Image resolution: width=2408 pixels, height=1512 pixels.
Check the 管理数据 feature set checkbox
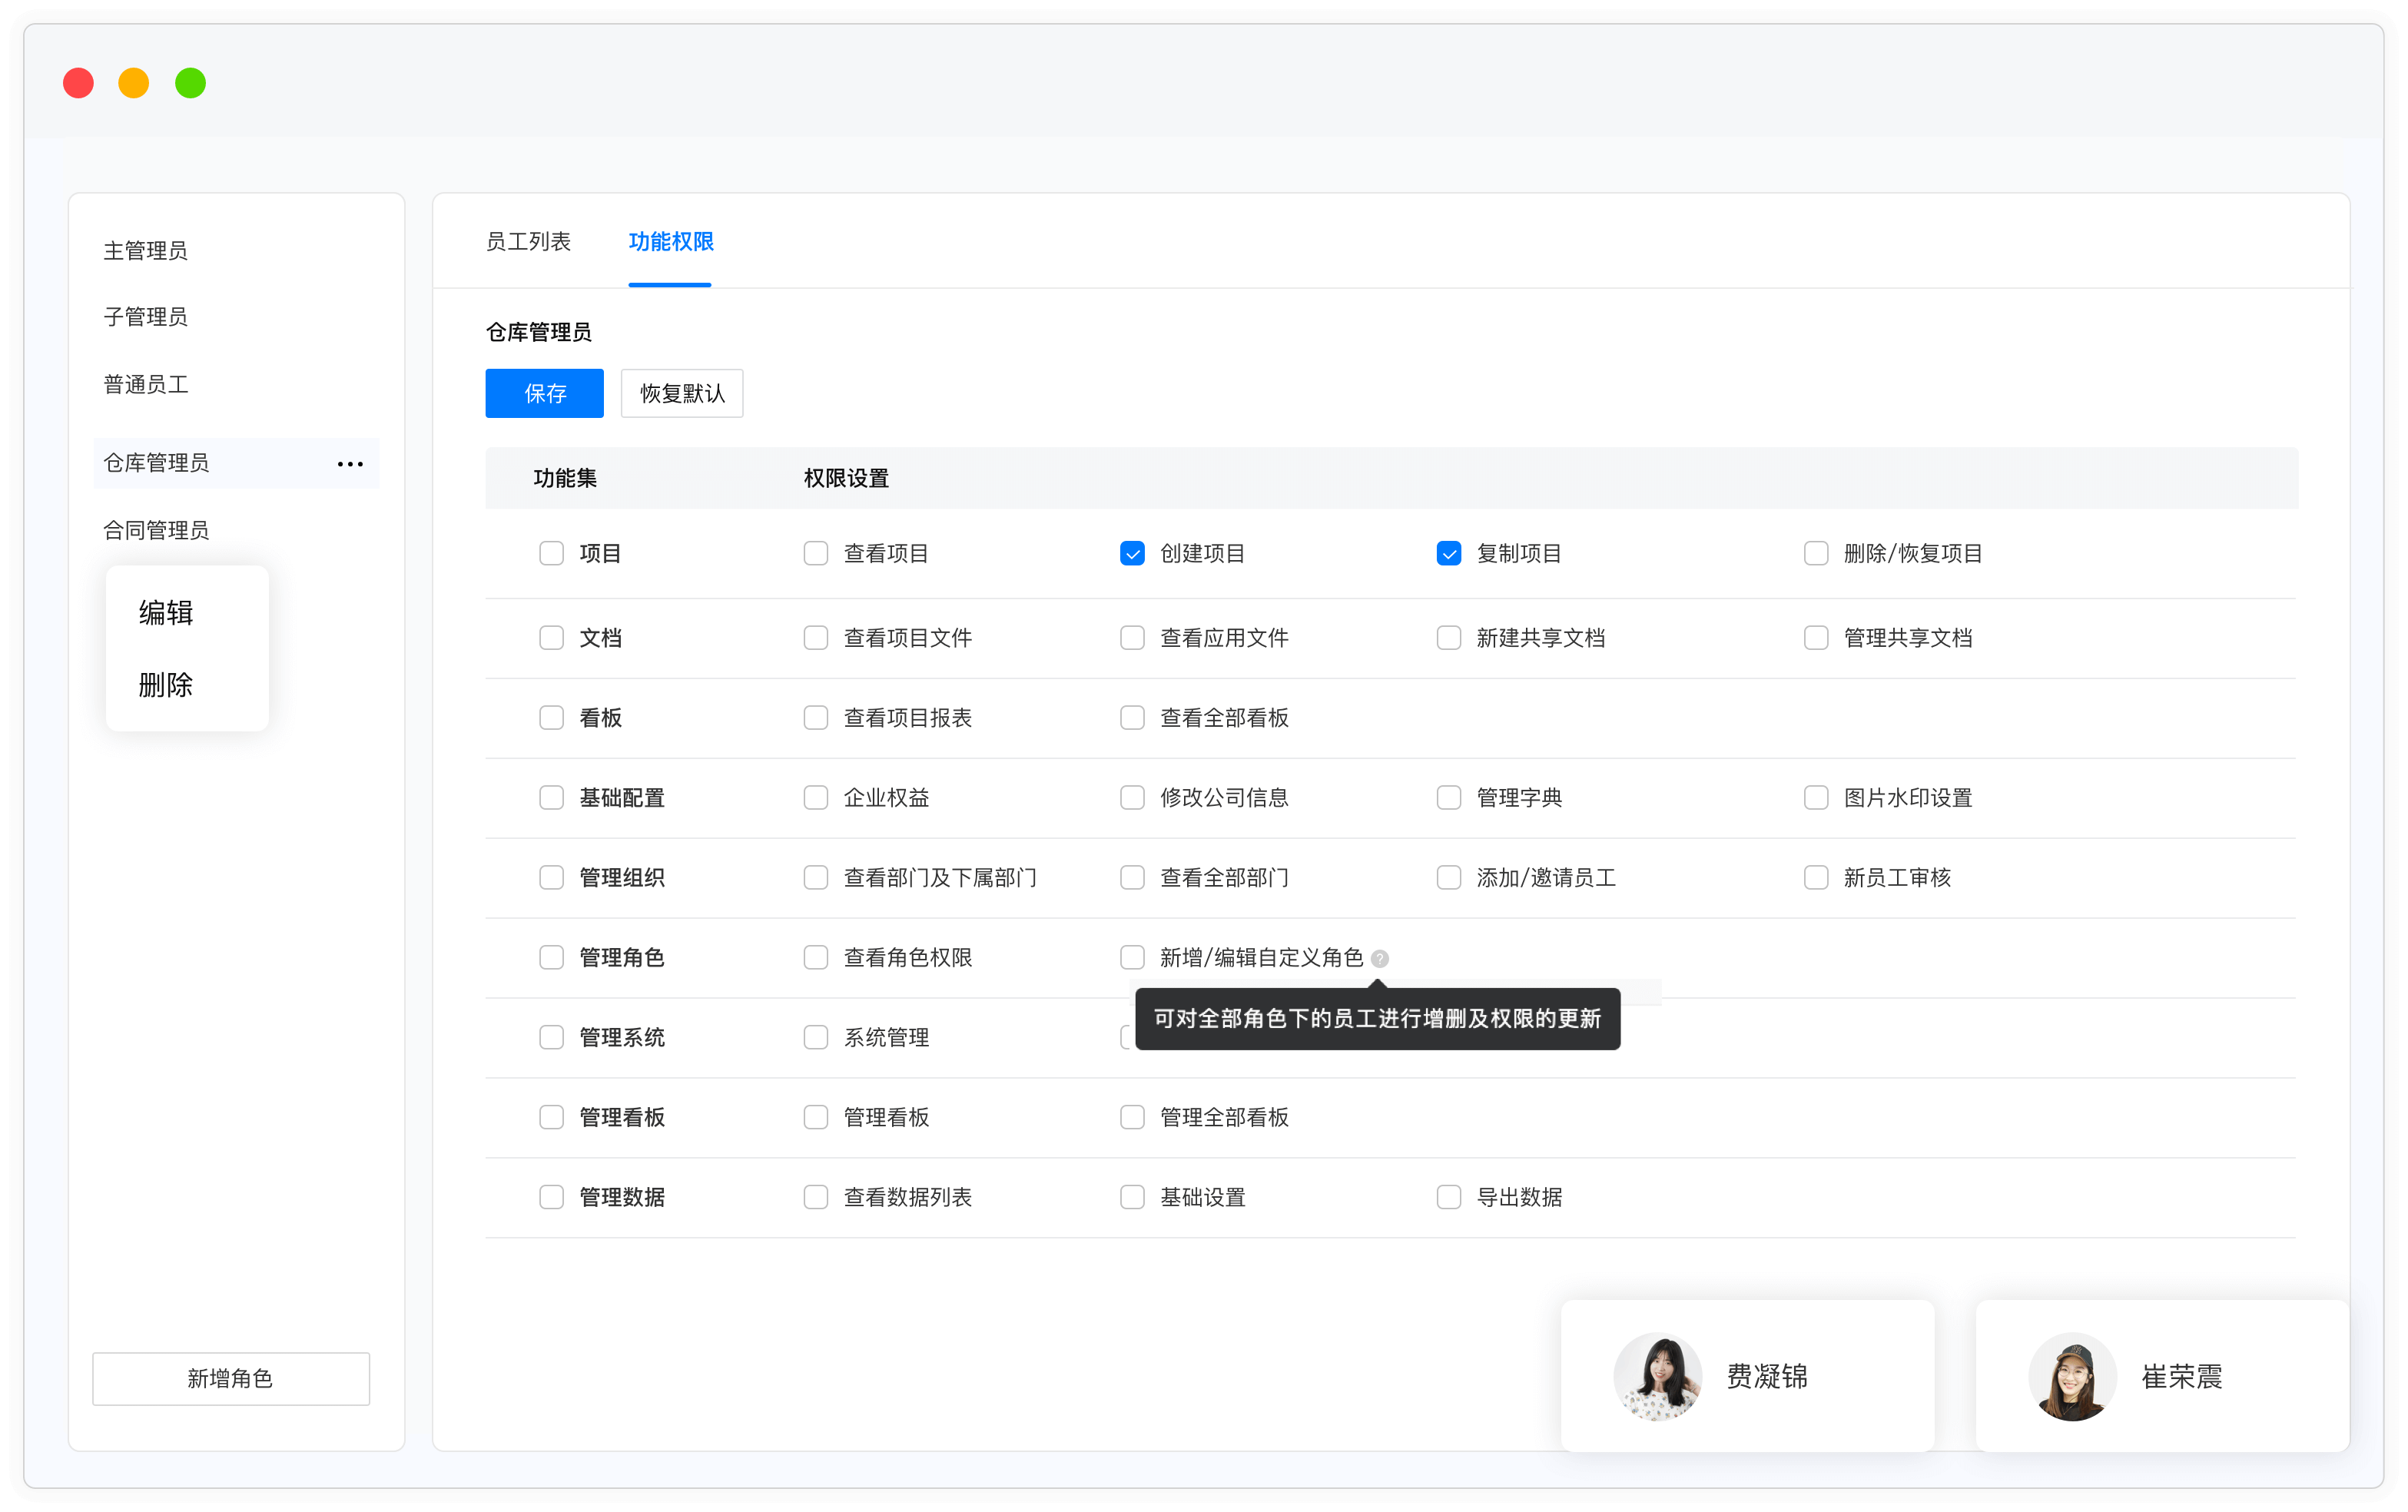(x=551, y=1197)
